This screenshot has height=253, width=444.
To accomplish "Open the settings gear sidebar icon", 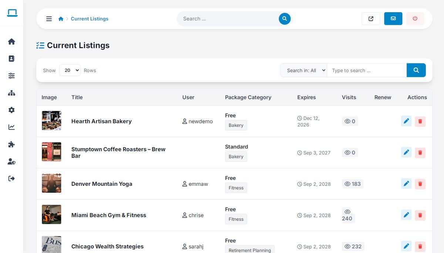I will click(11, 110).
